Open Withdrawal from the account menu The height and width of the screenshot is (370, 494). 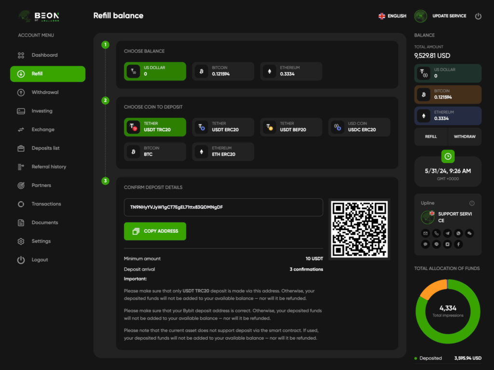click(45, 92)
